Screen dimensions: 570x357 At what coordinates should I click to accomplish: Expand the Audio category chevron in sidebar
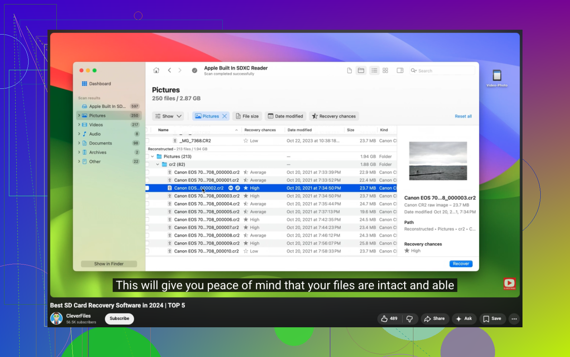pos(79,134)
